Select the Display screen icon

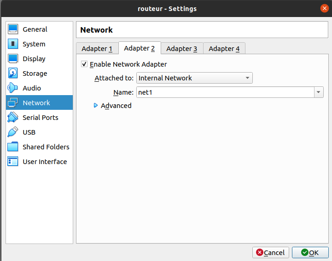13,59
